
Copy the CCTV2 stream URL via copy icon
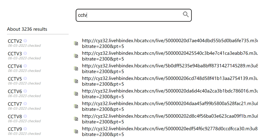(76, 43)
